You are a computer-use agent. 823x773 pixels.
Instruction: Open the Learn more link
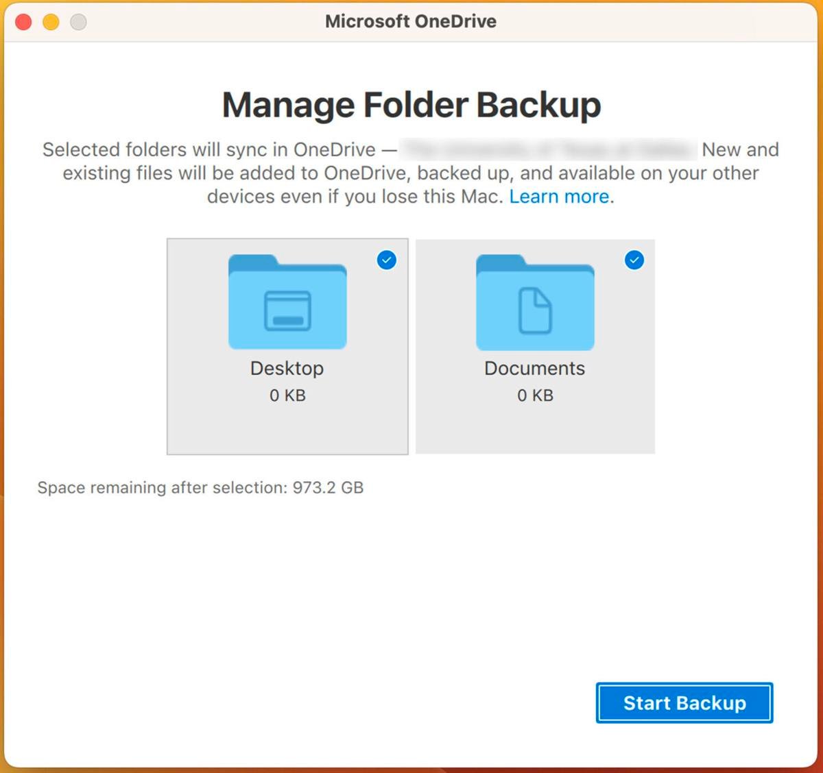coord(559,197)
